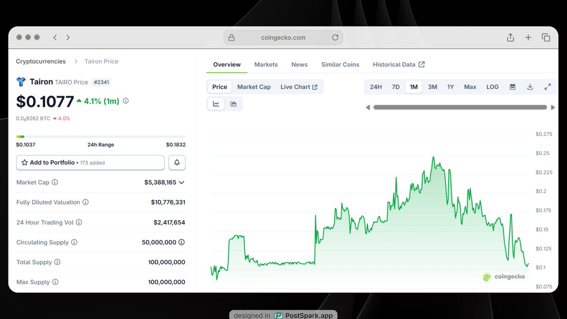The height and width of the screenshot is (319, 567).
Task: Click the chart range scrollbar handle
Action: coord(460,107)
